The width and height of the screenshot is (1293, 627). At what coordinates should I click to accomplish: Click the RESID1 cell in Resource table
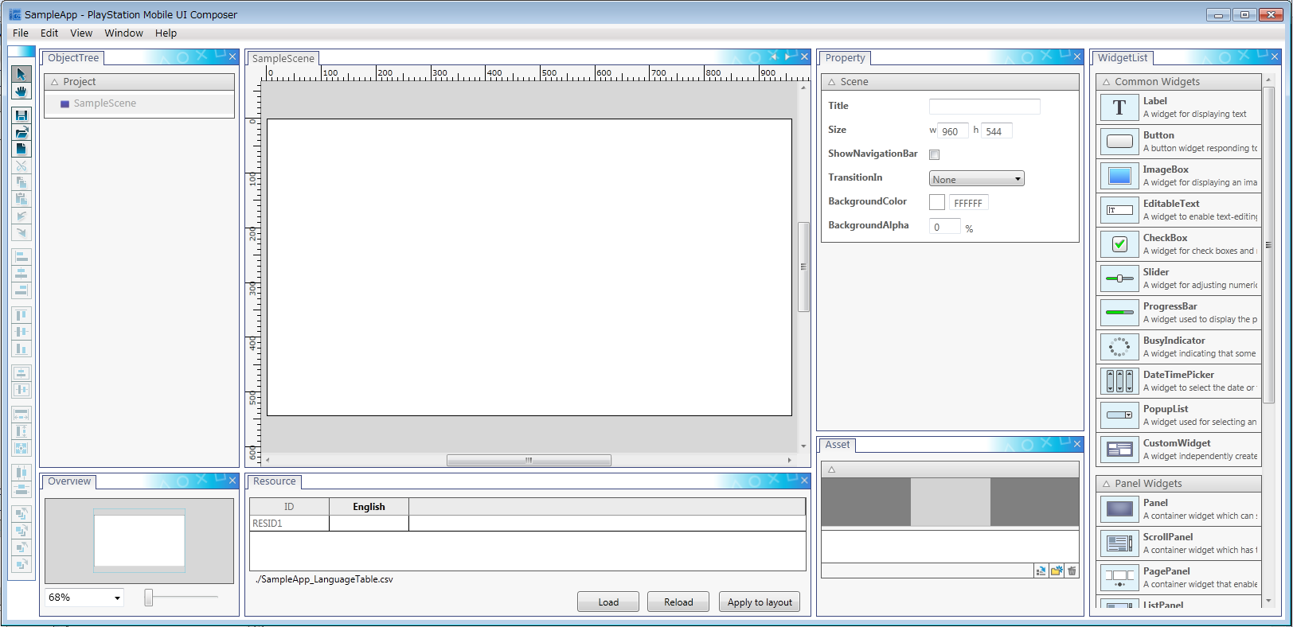coord(289,524)
